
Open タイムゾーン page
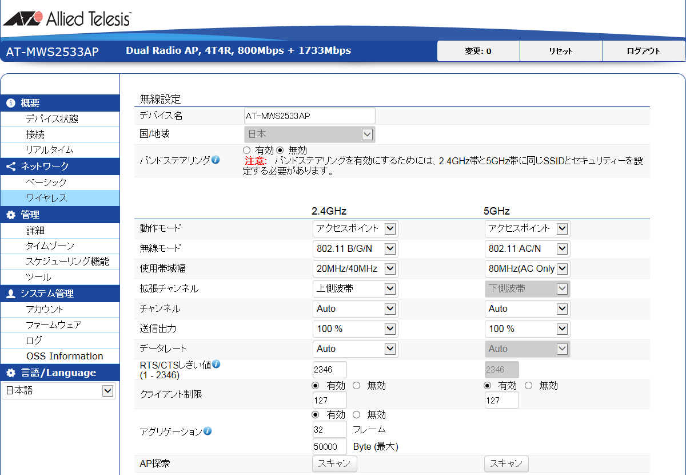point(60,246)
